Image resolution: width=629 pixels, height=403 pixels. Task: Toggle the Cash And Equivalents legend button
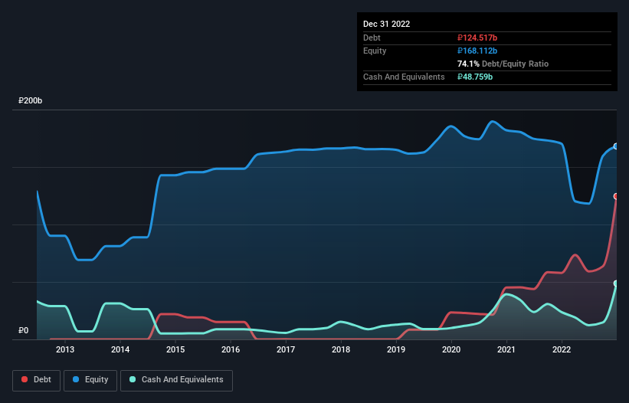pos(176,380)
